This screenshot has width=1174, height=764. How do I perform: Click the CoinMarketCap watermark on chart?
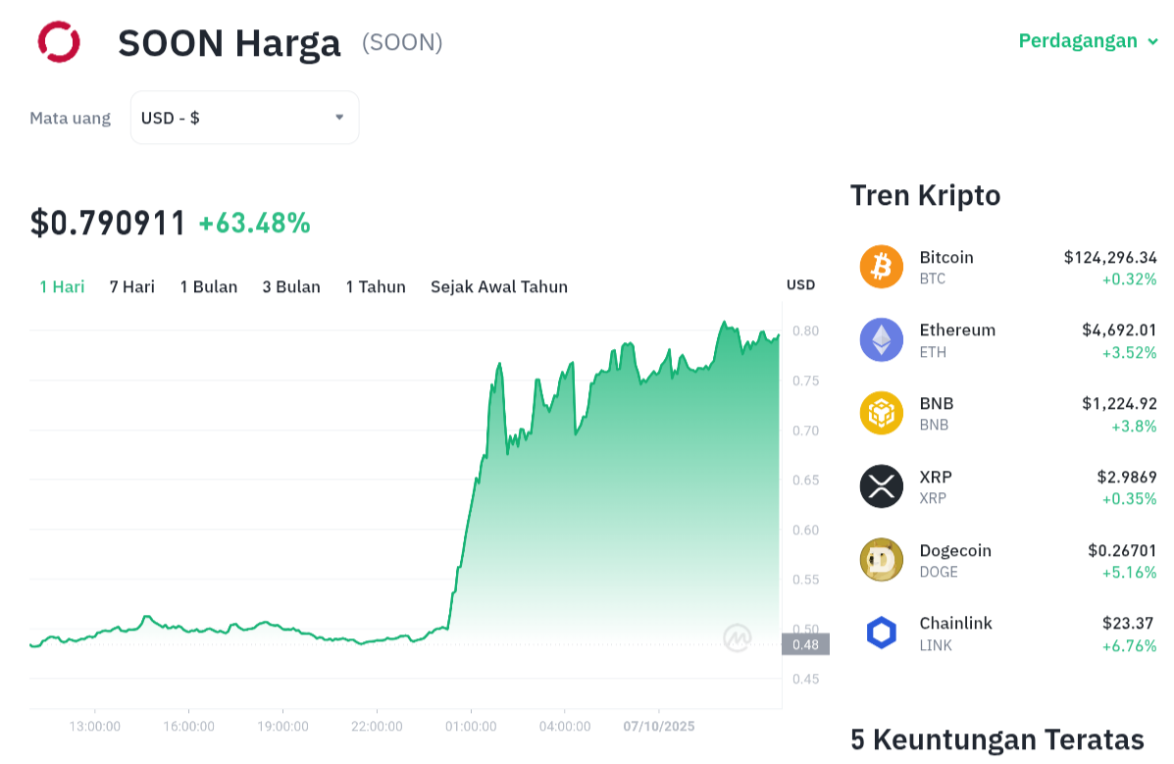[738, 637]
